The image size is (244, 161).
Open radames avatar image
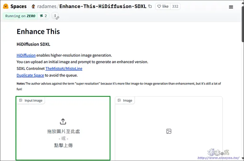tap(33, 6)
